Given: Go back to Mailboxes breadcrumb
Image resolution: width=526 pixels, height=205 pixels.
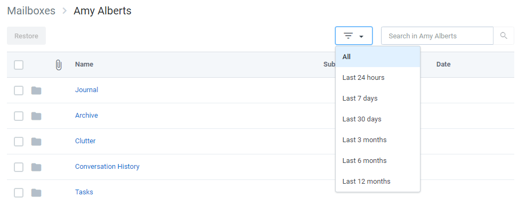Looking at the screenshot, I should pyautogui.click(x=31, y=11).
